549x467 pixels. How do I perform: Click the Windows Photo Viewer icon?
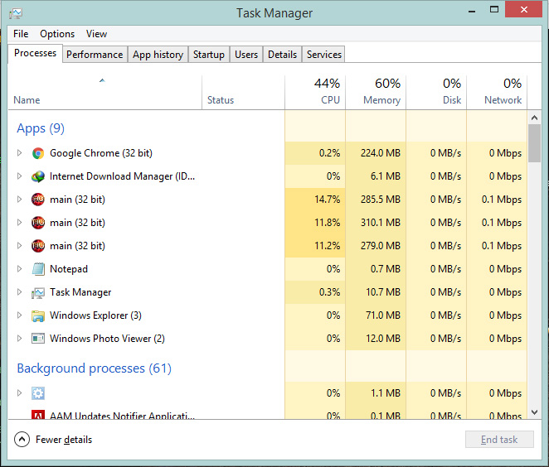click(x=38, y=339)
